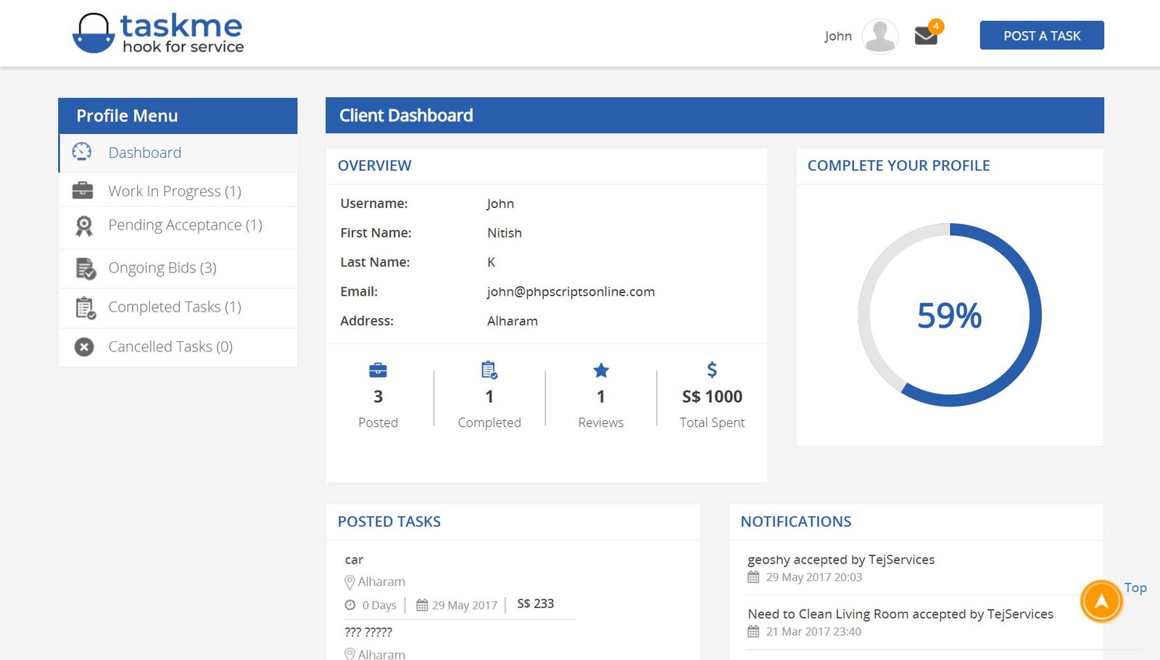Click the email john@phpscriptsonline.com

coord(571,292)
